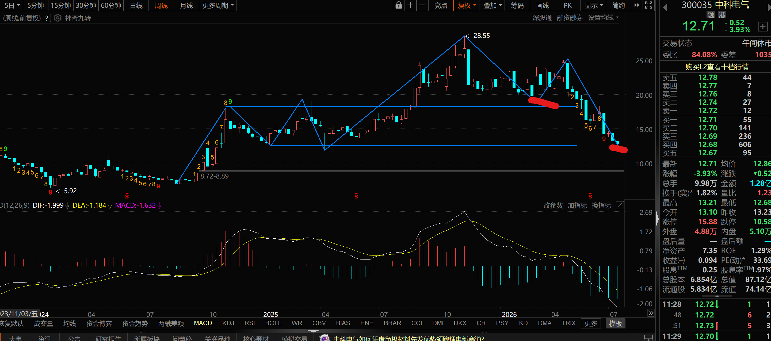771x341 pixels.
Task: Go to previous stock with left arrow
Action: pos(665,7)
